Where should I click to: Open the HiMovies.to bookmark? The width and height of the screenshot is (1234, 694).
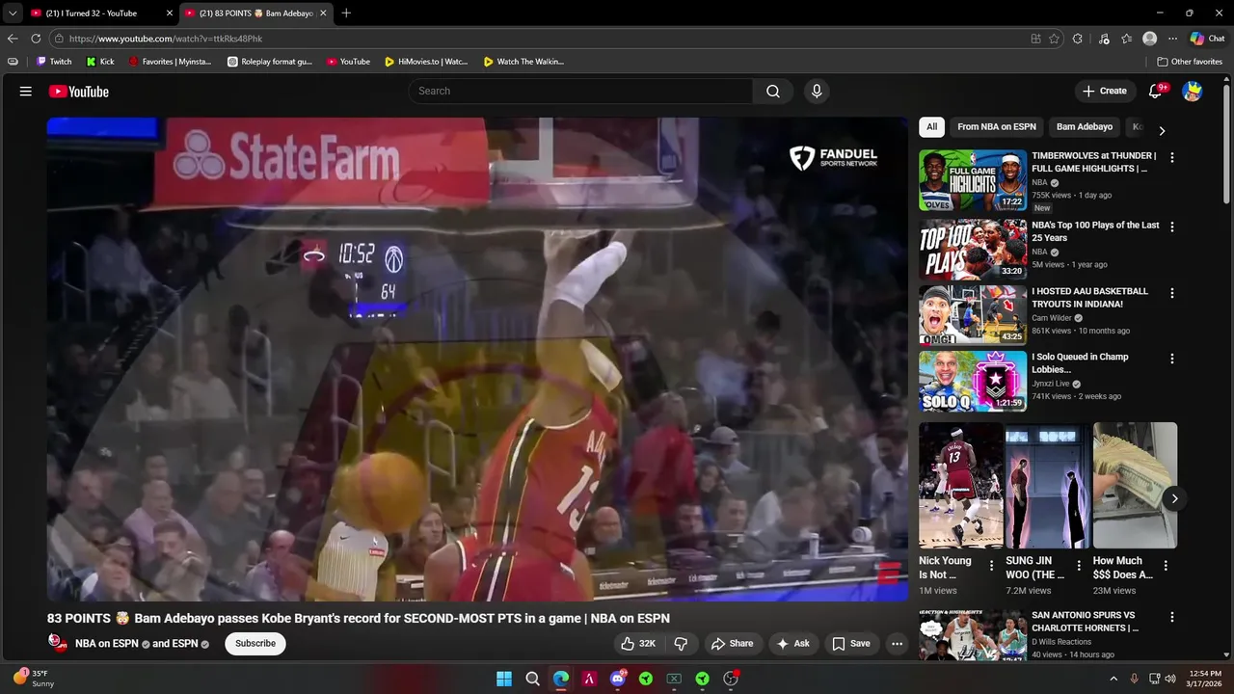[x=425, y=62]
